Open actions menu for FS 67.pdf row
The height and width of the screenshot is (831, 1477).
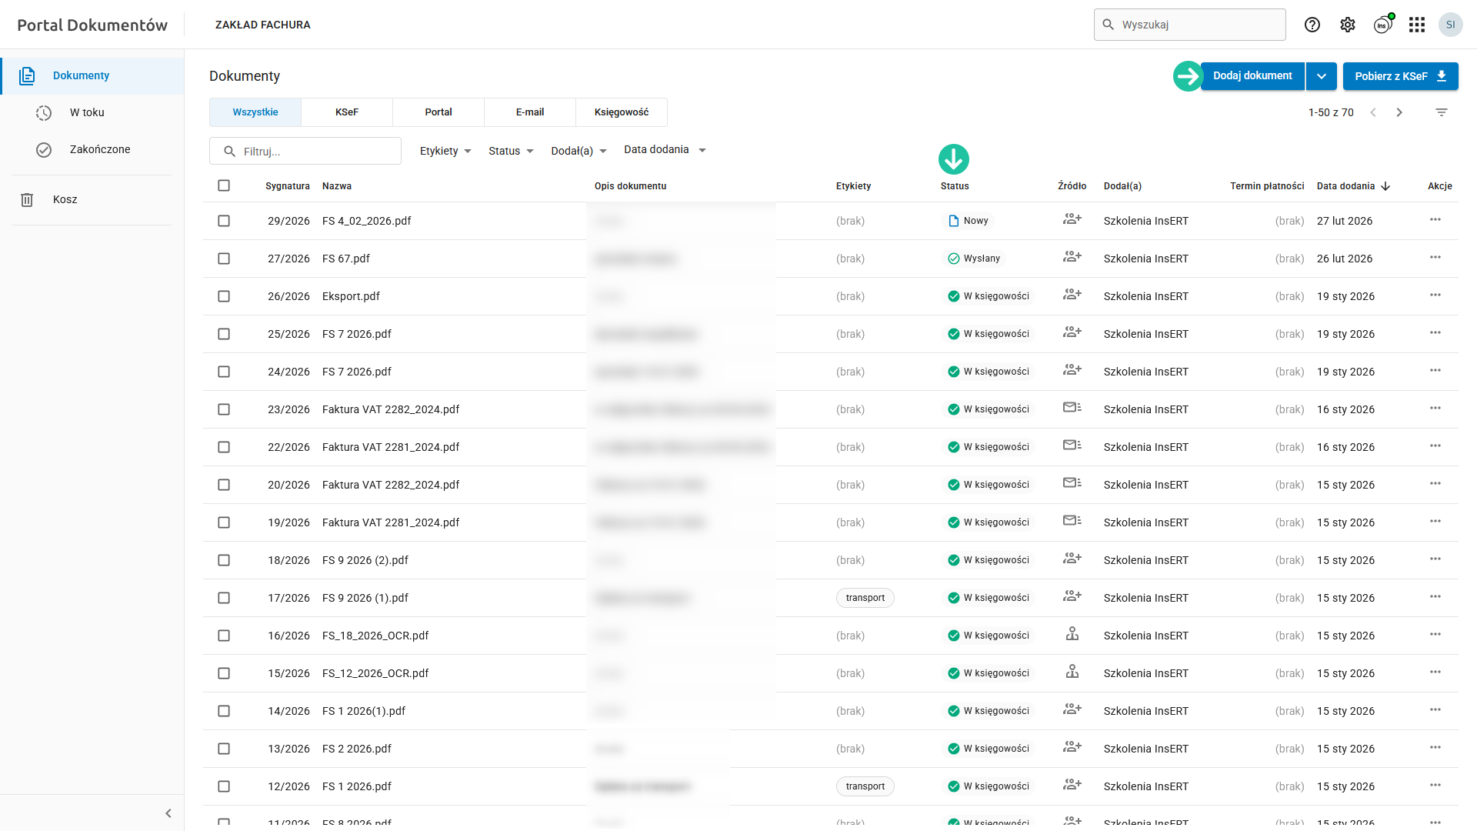tap(1435, 258)
